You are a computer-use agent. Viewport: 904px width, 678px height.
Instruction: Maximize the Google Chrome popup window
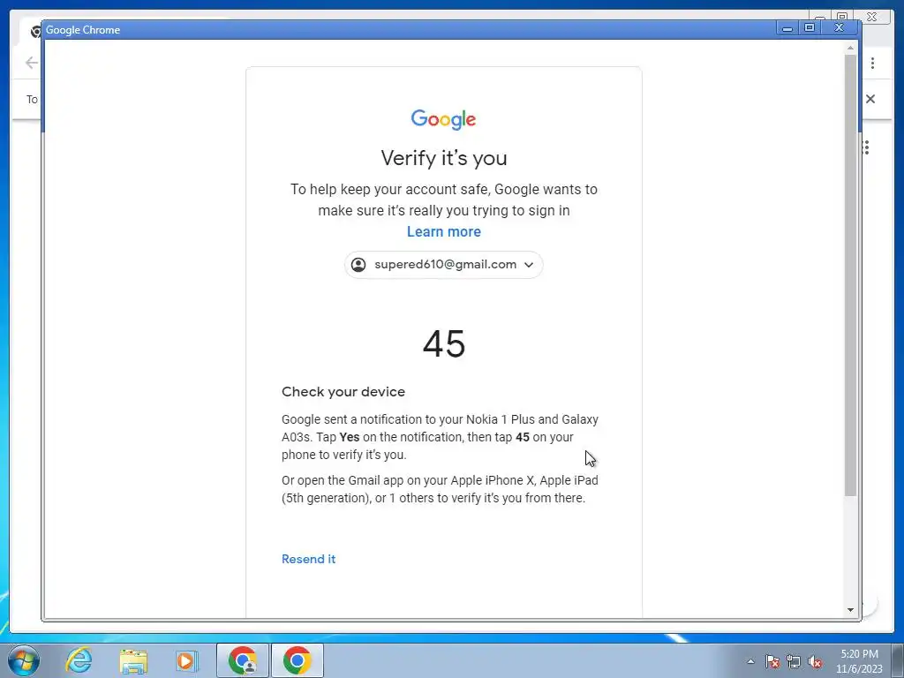pos(810,27)
